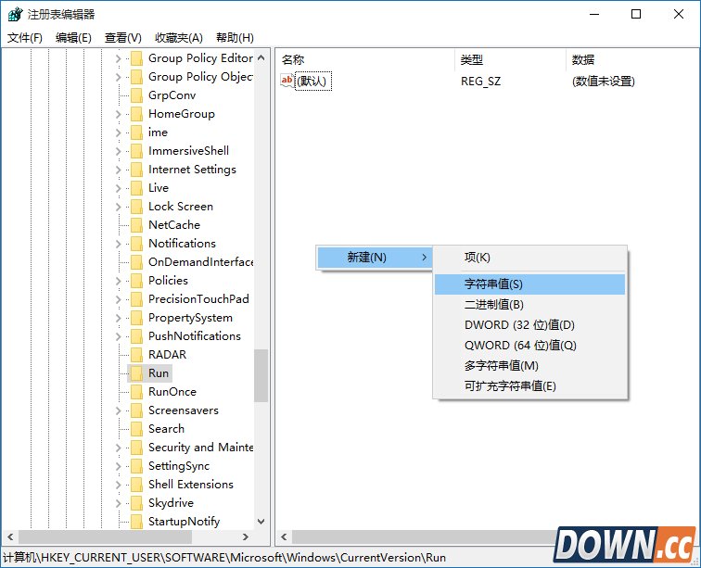This screenshot has width=701, height=568.
Task: Click the (数值未设置) data cell
Action: (603, 82)
